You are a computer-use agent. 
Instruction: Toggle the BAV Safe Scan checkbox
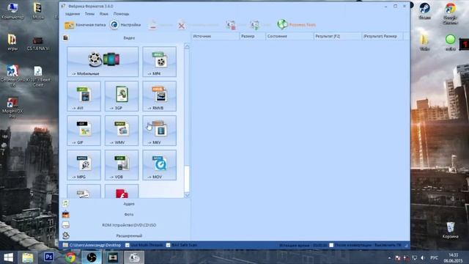click(168, 245)
